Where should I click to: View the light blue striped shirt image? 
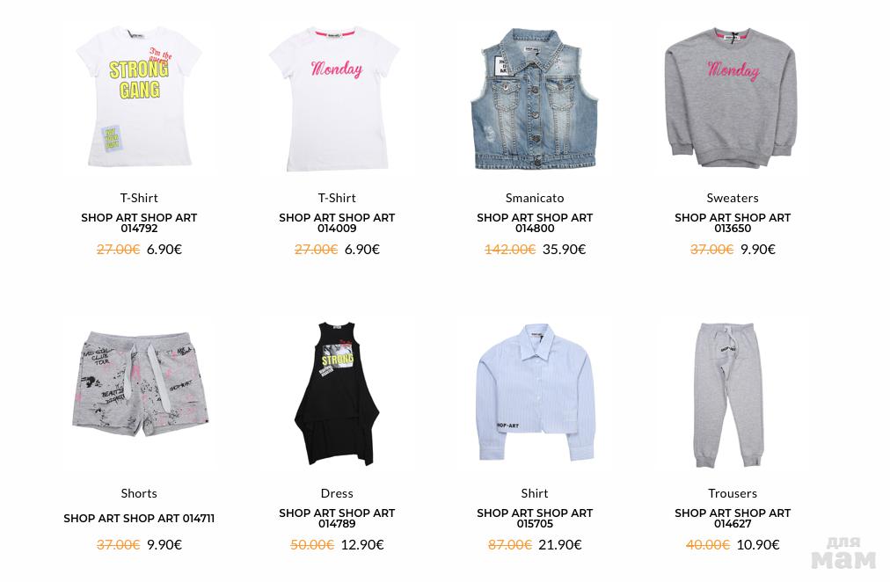(535, 392)
